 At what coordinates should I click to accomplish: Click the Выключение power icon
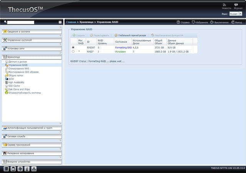click(x=212, y=22)
